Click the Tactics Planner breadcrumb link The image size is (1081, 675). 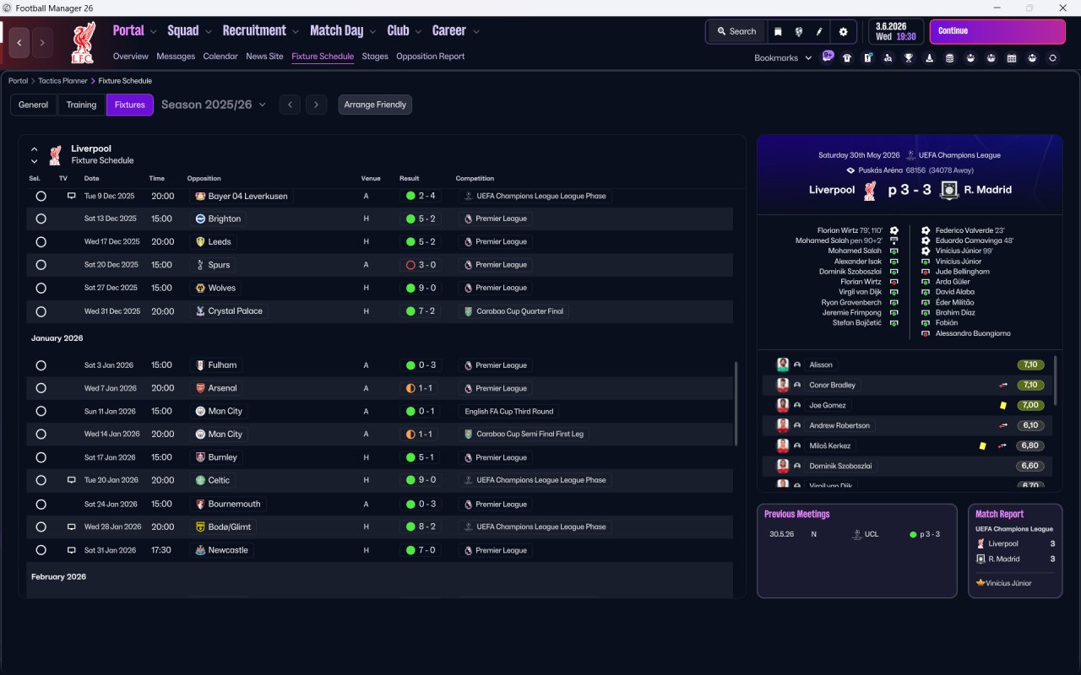[x=62, y=81]
